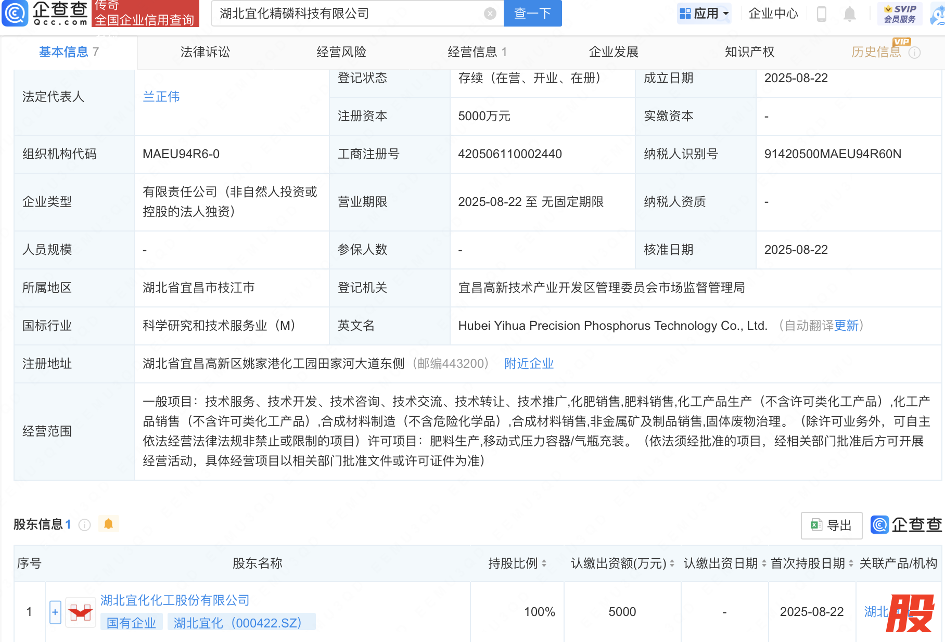Click the 查一下 search button
945x642 pixels.
532,14
